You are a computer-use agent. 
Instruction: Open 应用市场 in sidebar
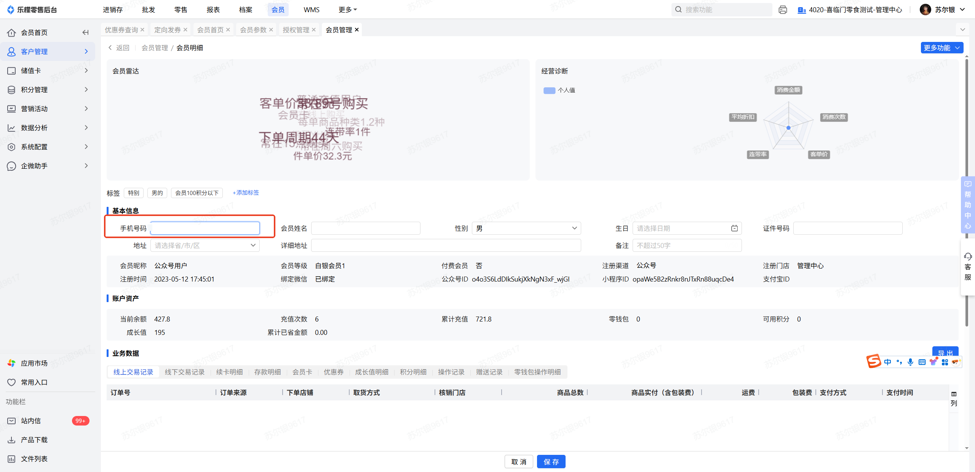[x=34, y=363]
